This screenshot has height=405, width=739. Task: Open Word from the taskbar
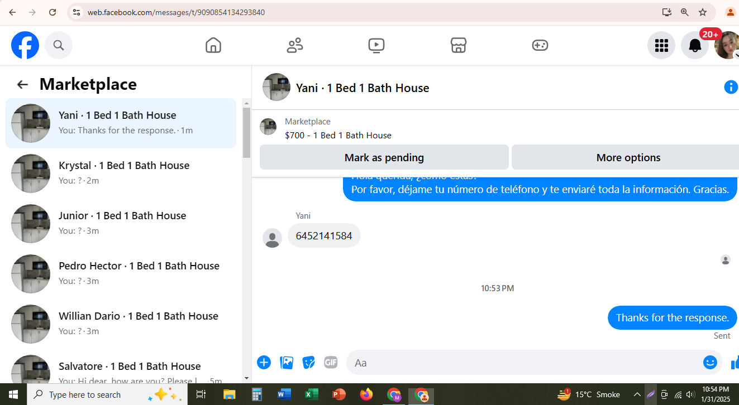pyautogui.click(x=284, y=394)
